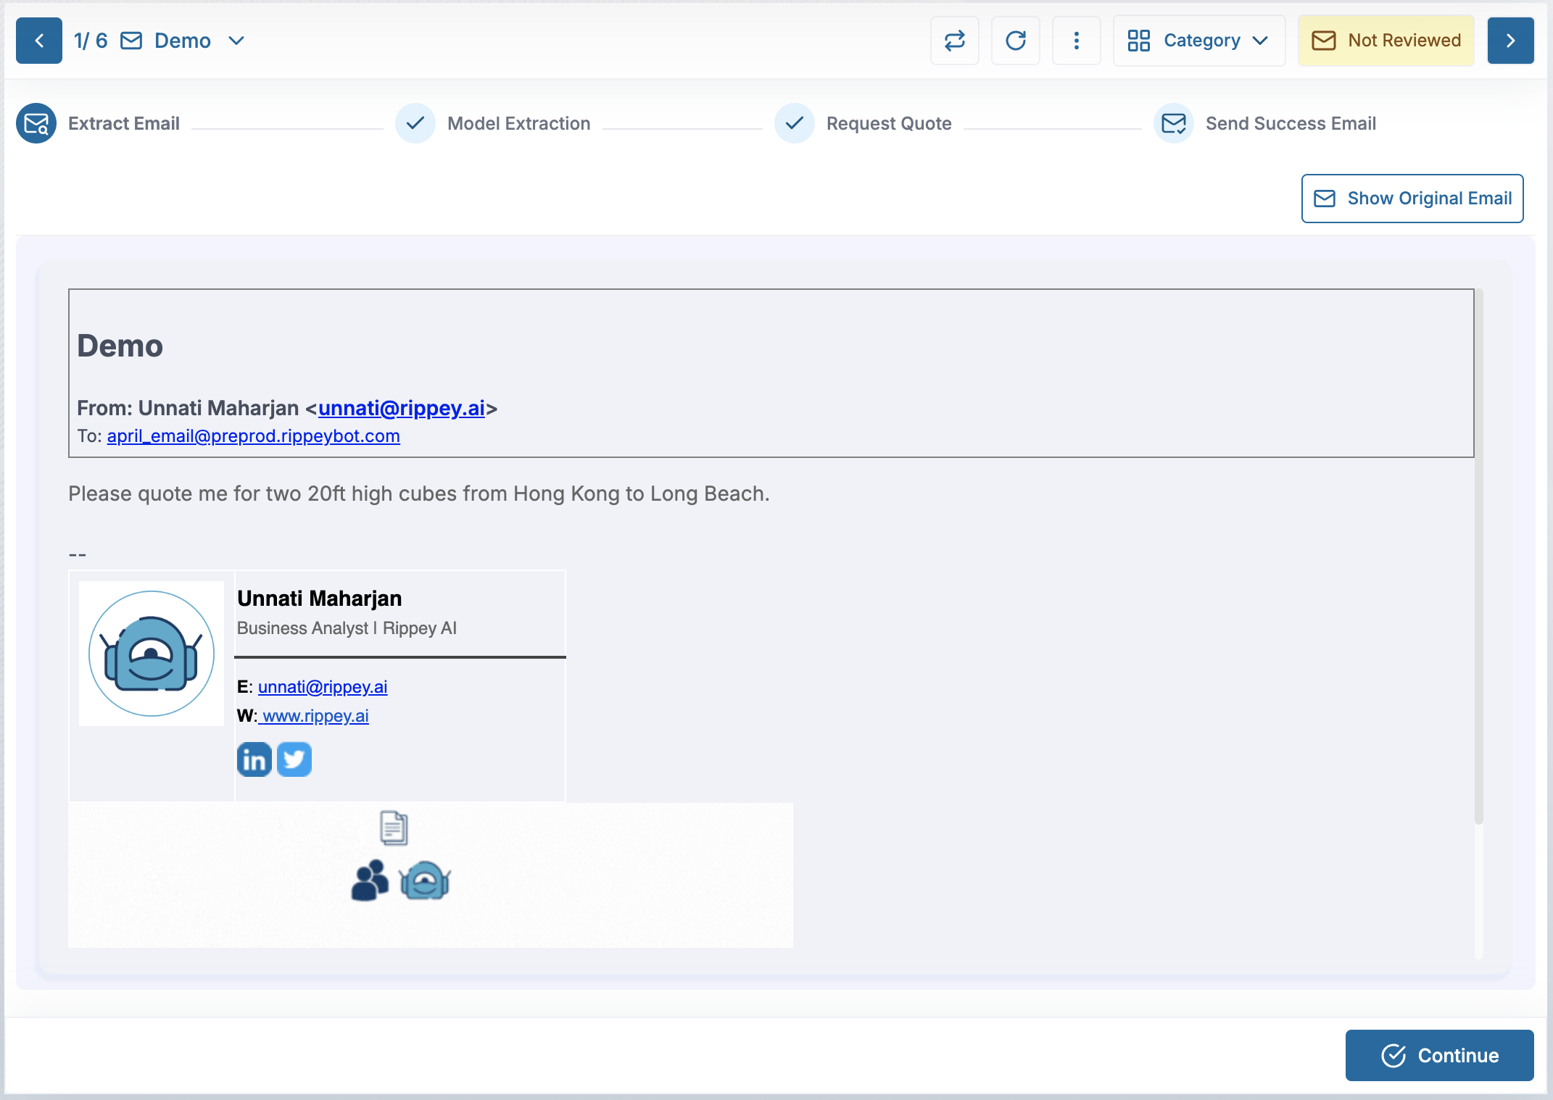Open unnati@rippey.ai link in From line

pos(401,408)
